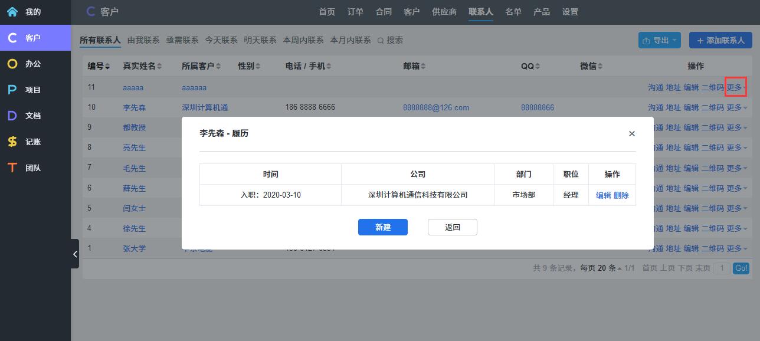Open contact 张大学 name link

click(134, 248)
